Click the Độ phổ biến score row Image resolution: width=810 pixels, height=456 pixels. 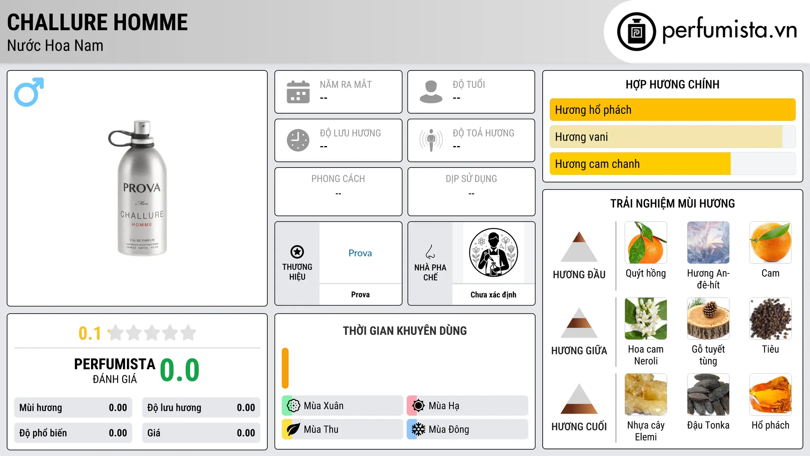73,433
